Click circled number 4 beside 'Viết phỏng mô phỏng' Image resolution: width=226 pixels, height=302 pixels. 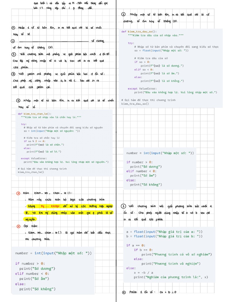(x=13, y=74)
